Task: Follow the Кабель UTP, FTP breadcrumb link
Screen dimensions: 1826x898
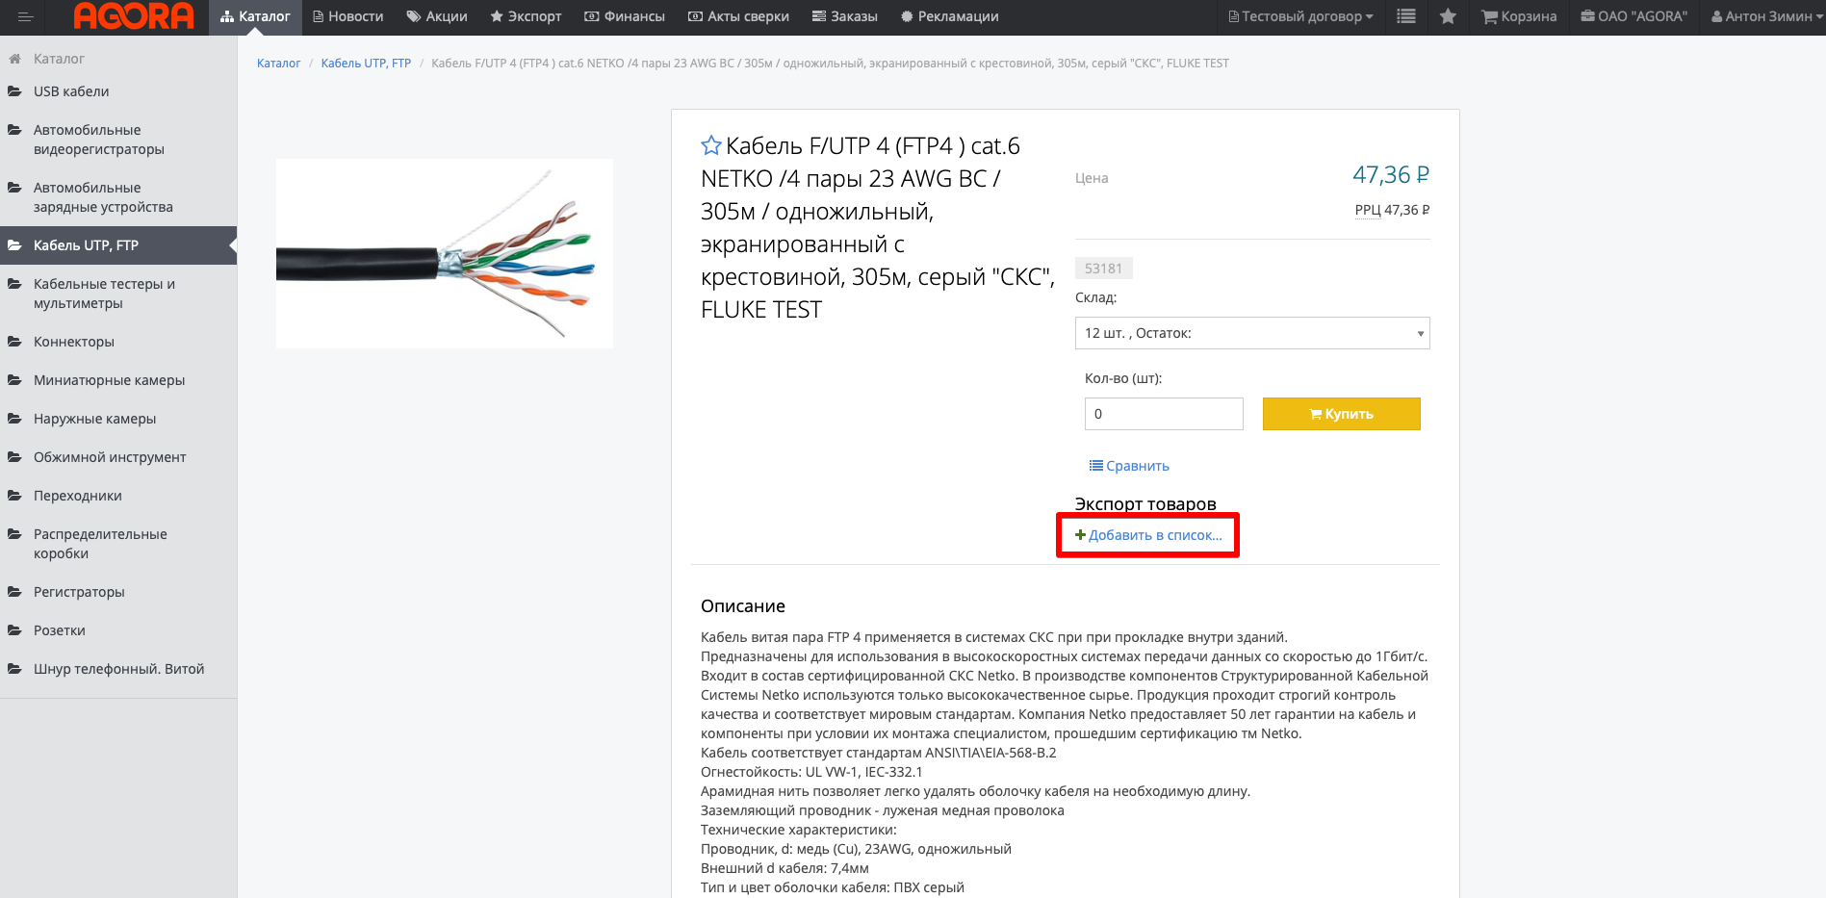Action: click(x=366, y=64)
